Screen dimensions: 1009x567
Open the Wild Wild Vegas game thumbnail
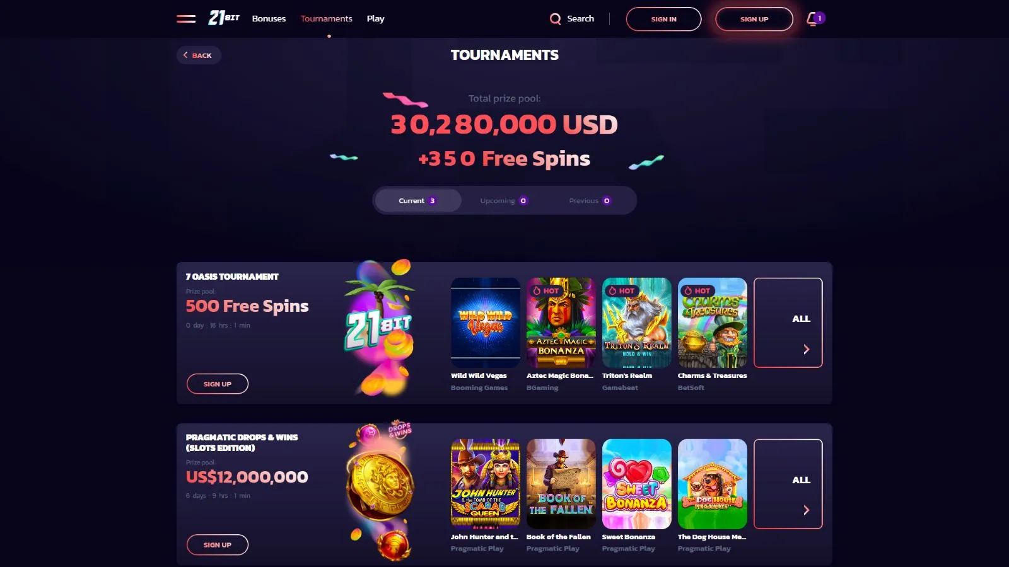point(486,323)
